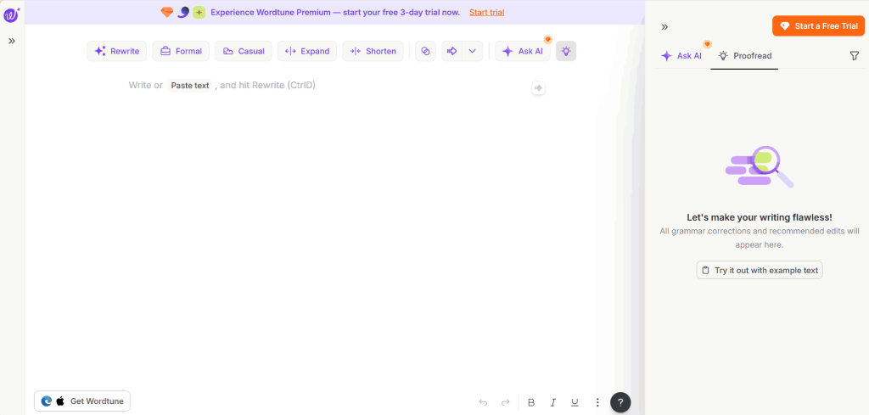Open the dropdown next to continue writing
This screenshot has width=869, height=415.
(x=472, y=51)
